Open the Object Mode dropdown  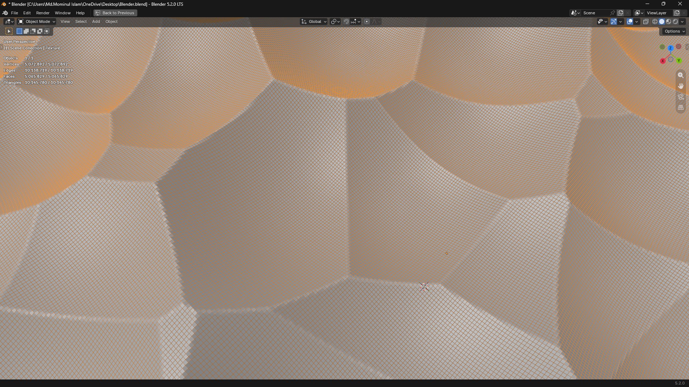37,22
